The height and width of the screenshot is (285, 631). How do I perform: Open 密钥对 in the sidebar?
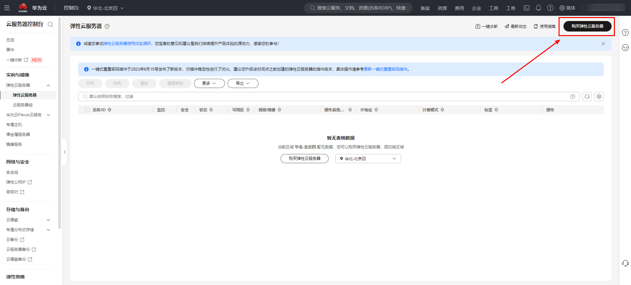(x=15, y=192)
